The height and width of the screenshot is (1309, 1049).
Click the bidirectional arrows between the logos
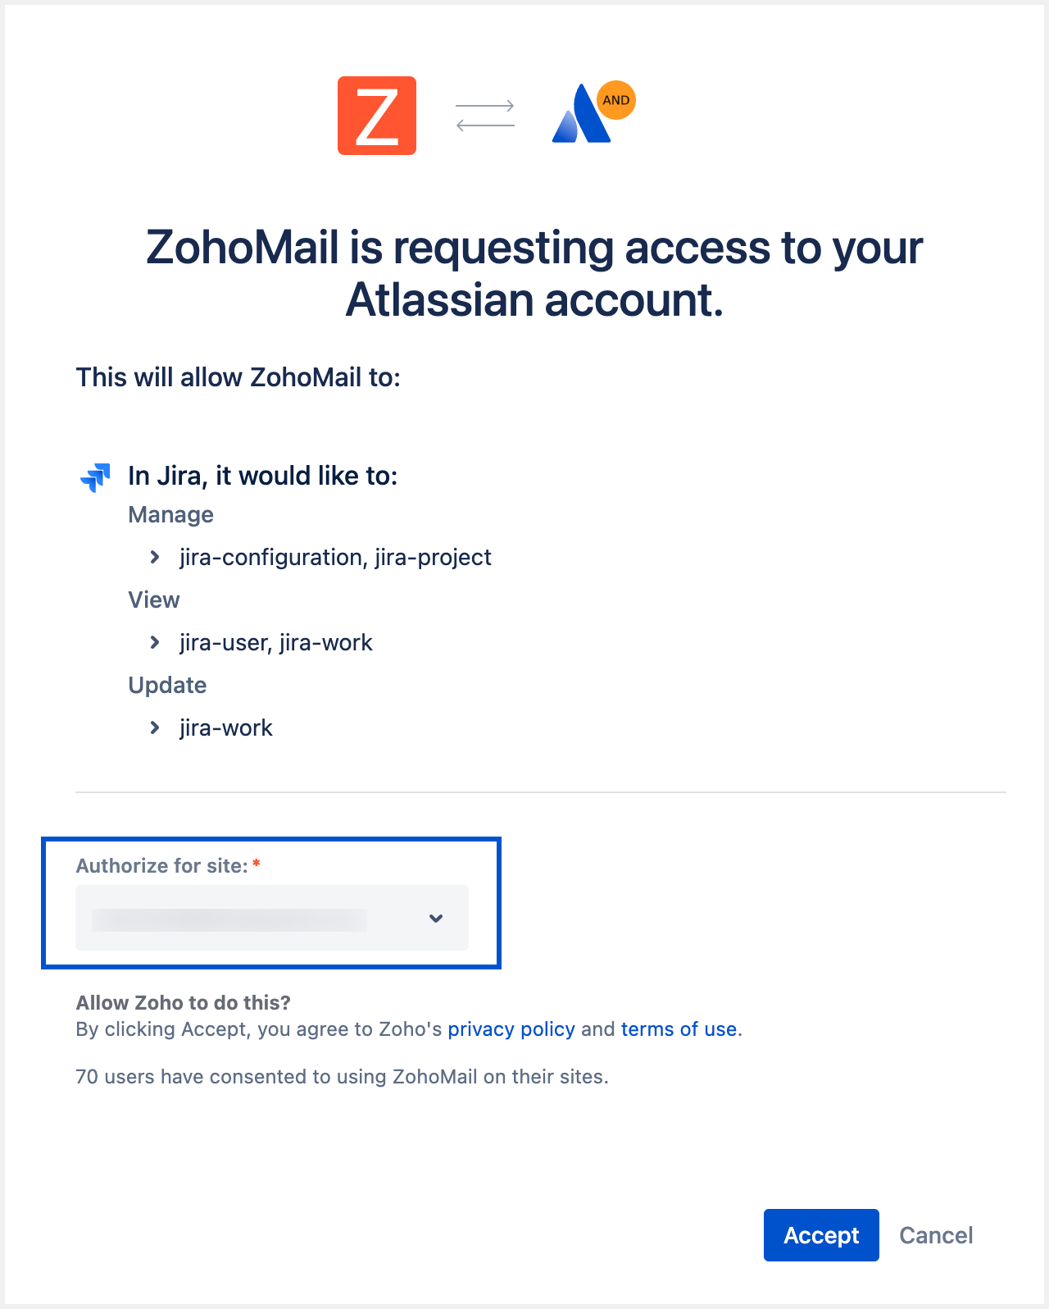point(485,115)
